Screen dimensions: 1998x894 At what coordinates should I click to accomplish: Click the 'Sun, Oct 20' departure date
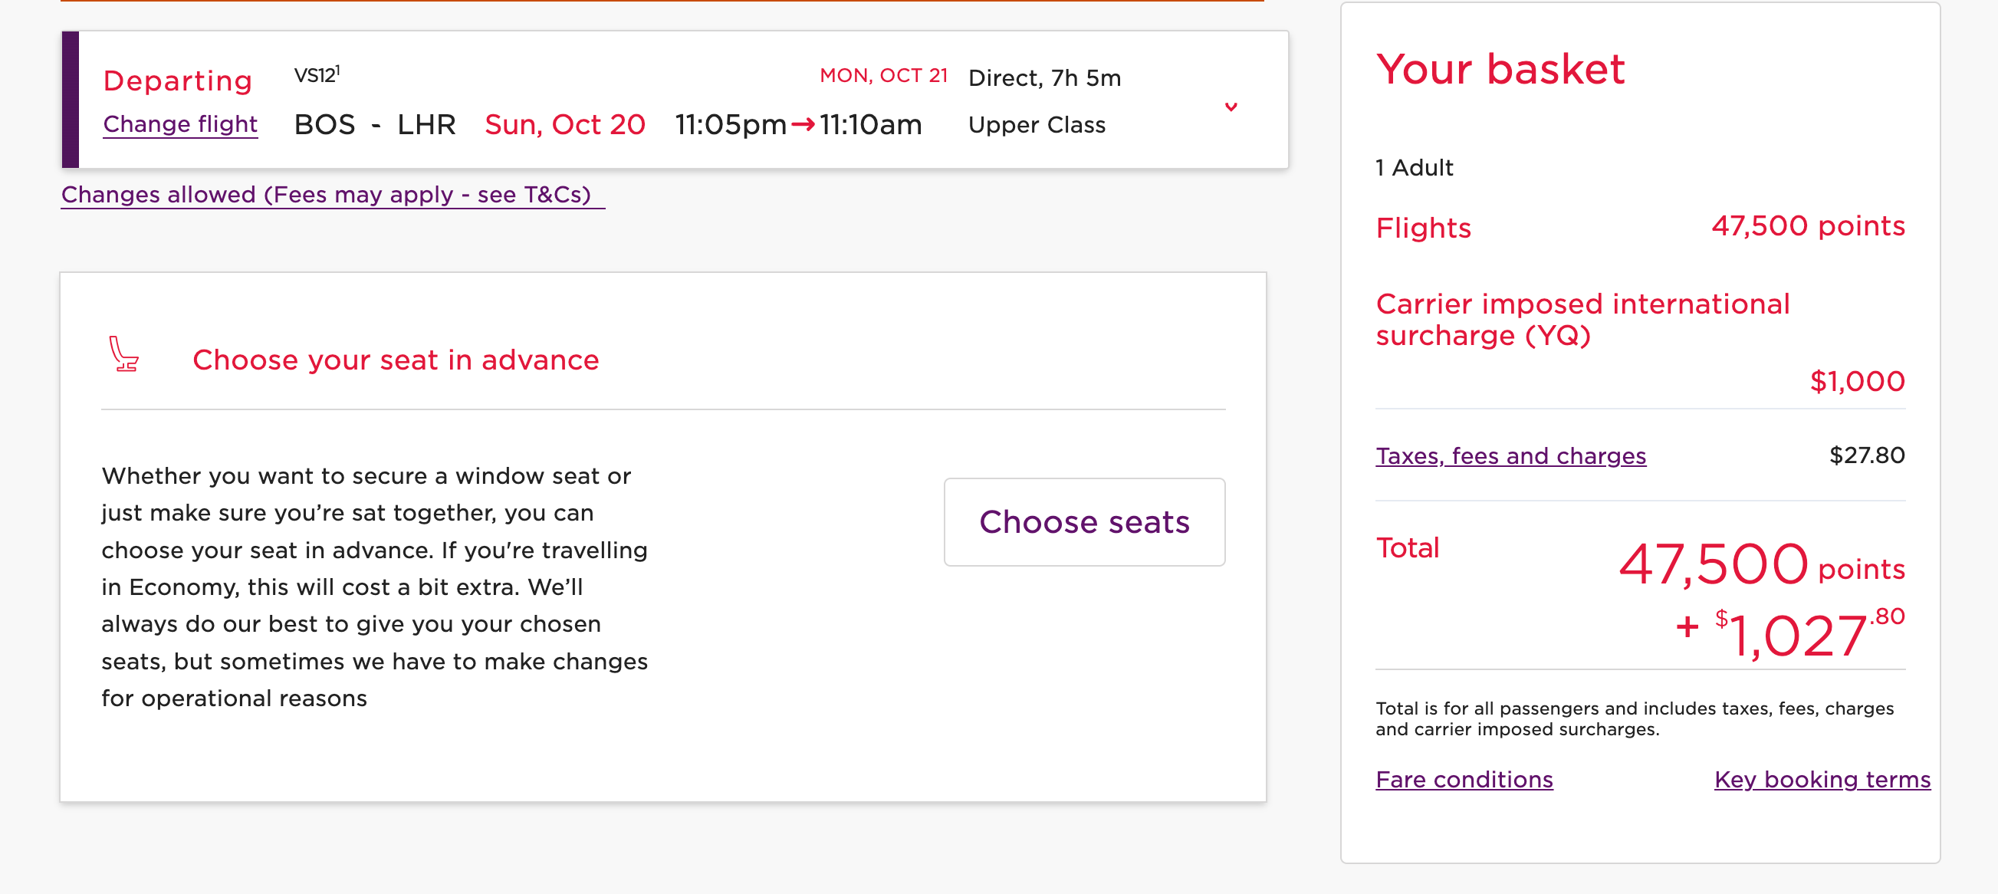565,125
